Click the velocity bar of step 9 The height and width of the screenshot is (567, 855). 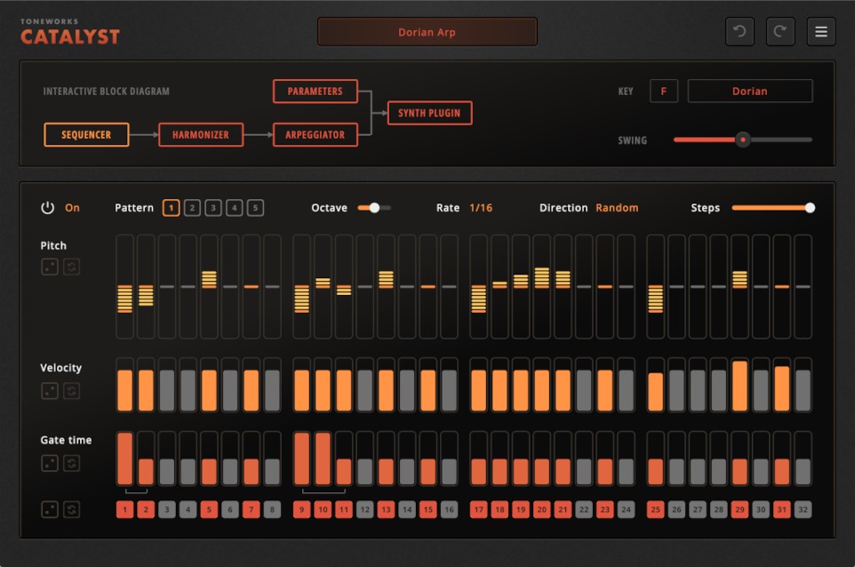tap(301, 385)
